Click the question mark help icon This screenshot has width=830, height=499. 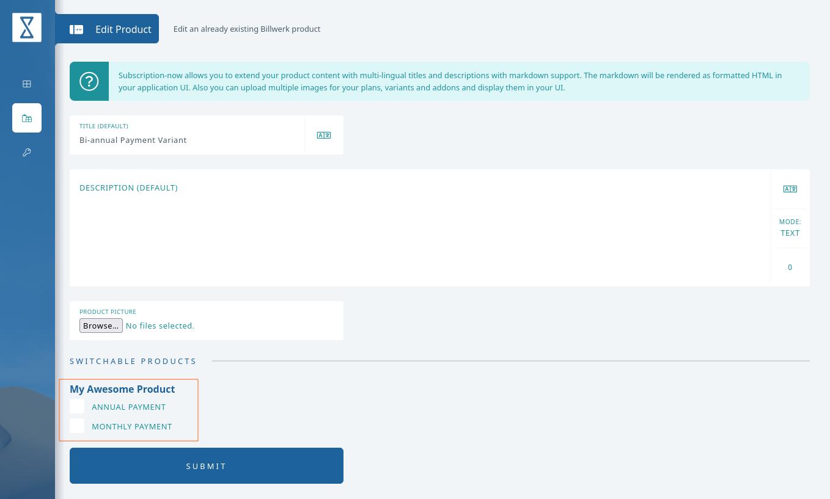click(89, 81)
